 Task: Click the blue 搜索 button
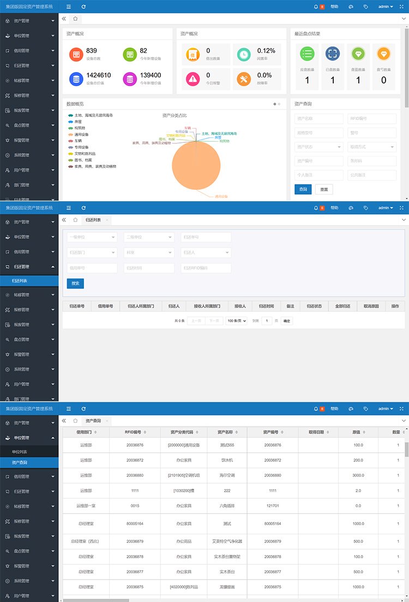(x=75, y=284)
